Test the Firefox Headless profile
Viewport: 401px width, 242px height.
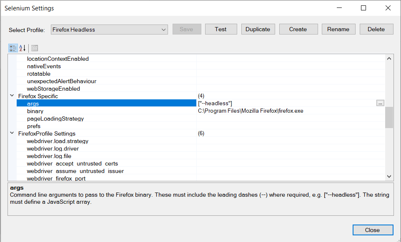coord(221,29)
